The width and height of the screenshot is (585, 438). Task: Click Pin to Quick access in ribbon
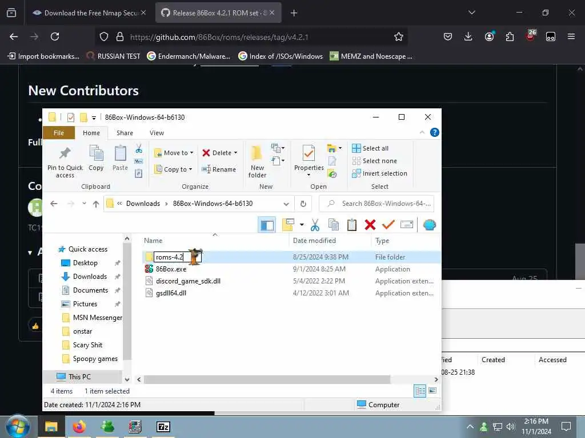[x=65, y=161]
